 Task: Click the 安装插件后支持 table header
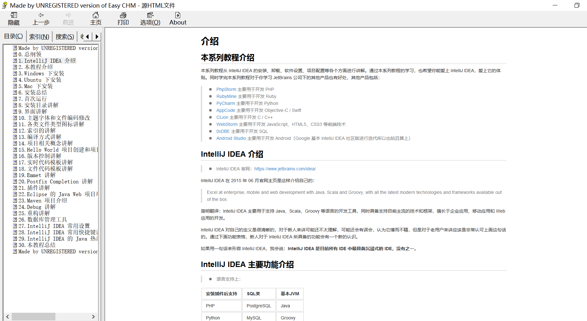(x=222, y=294)
